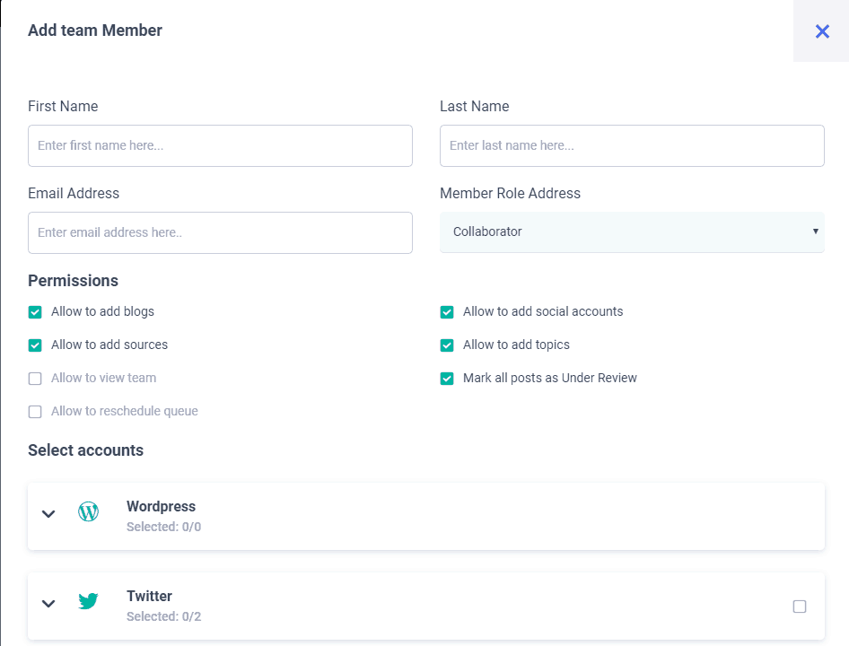Uncheck Allow to add sources
Viewport: 849px width, 646px height.
coord(35,345)
